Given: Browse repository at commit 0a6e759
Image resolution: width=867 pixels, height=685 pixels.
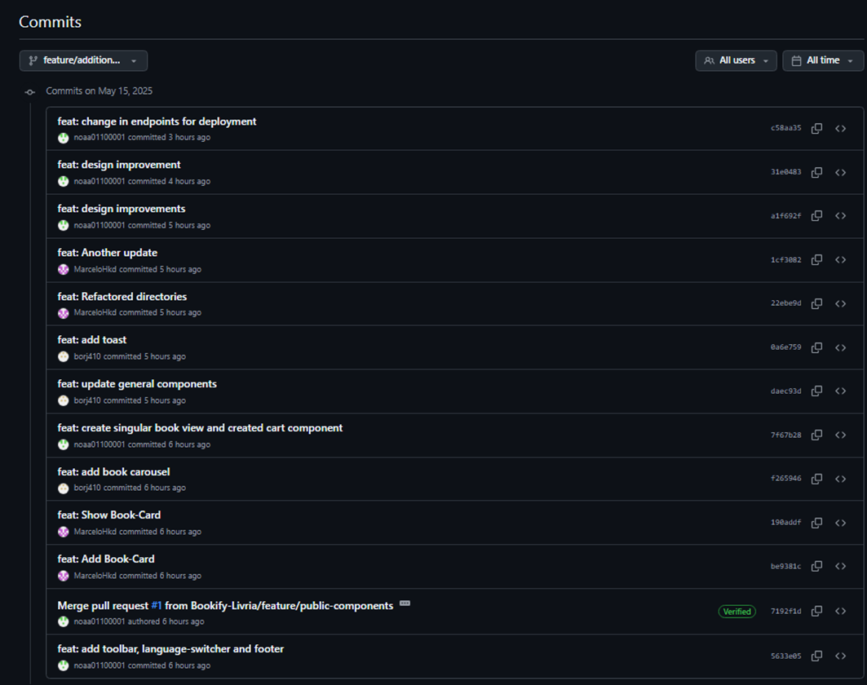Looking at the screenshot, I should (840, 347).
